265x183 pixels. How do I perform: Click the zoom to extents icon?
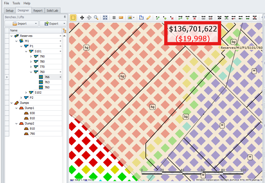(105, 17)
